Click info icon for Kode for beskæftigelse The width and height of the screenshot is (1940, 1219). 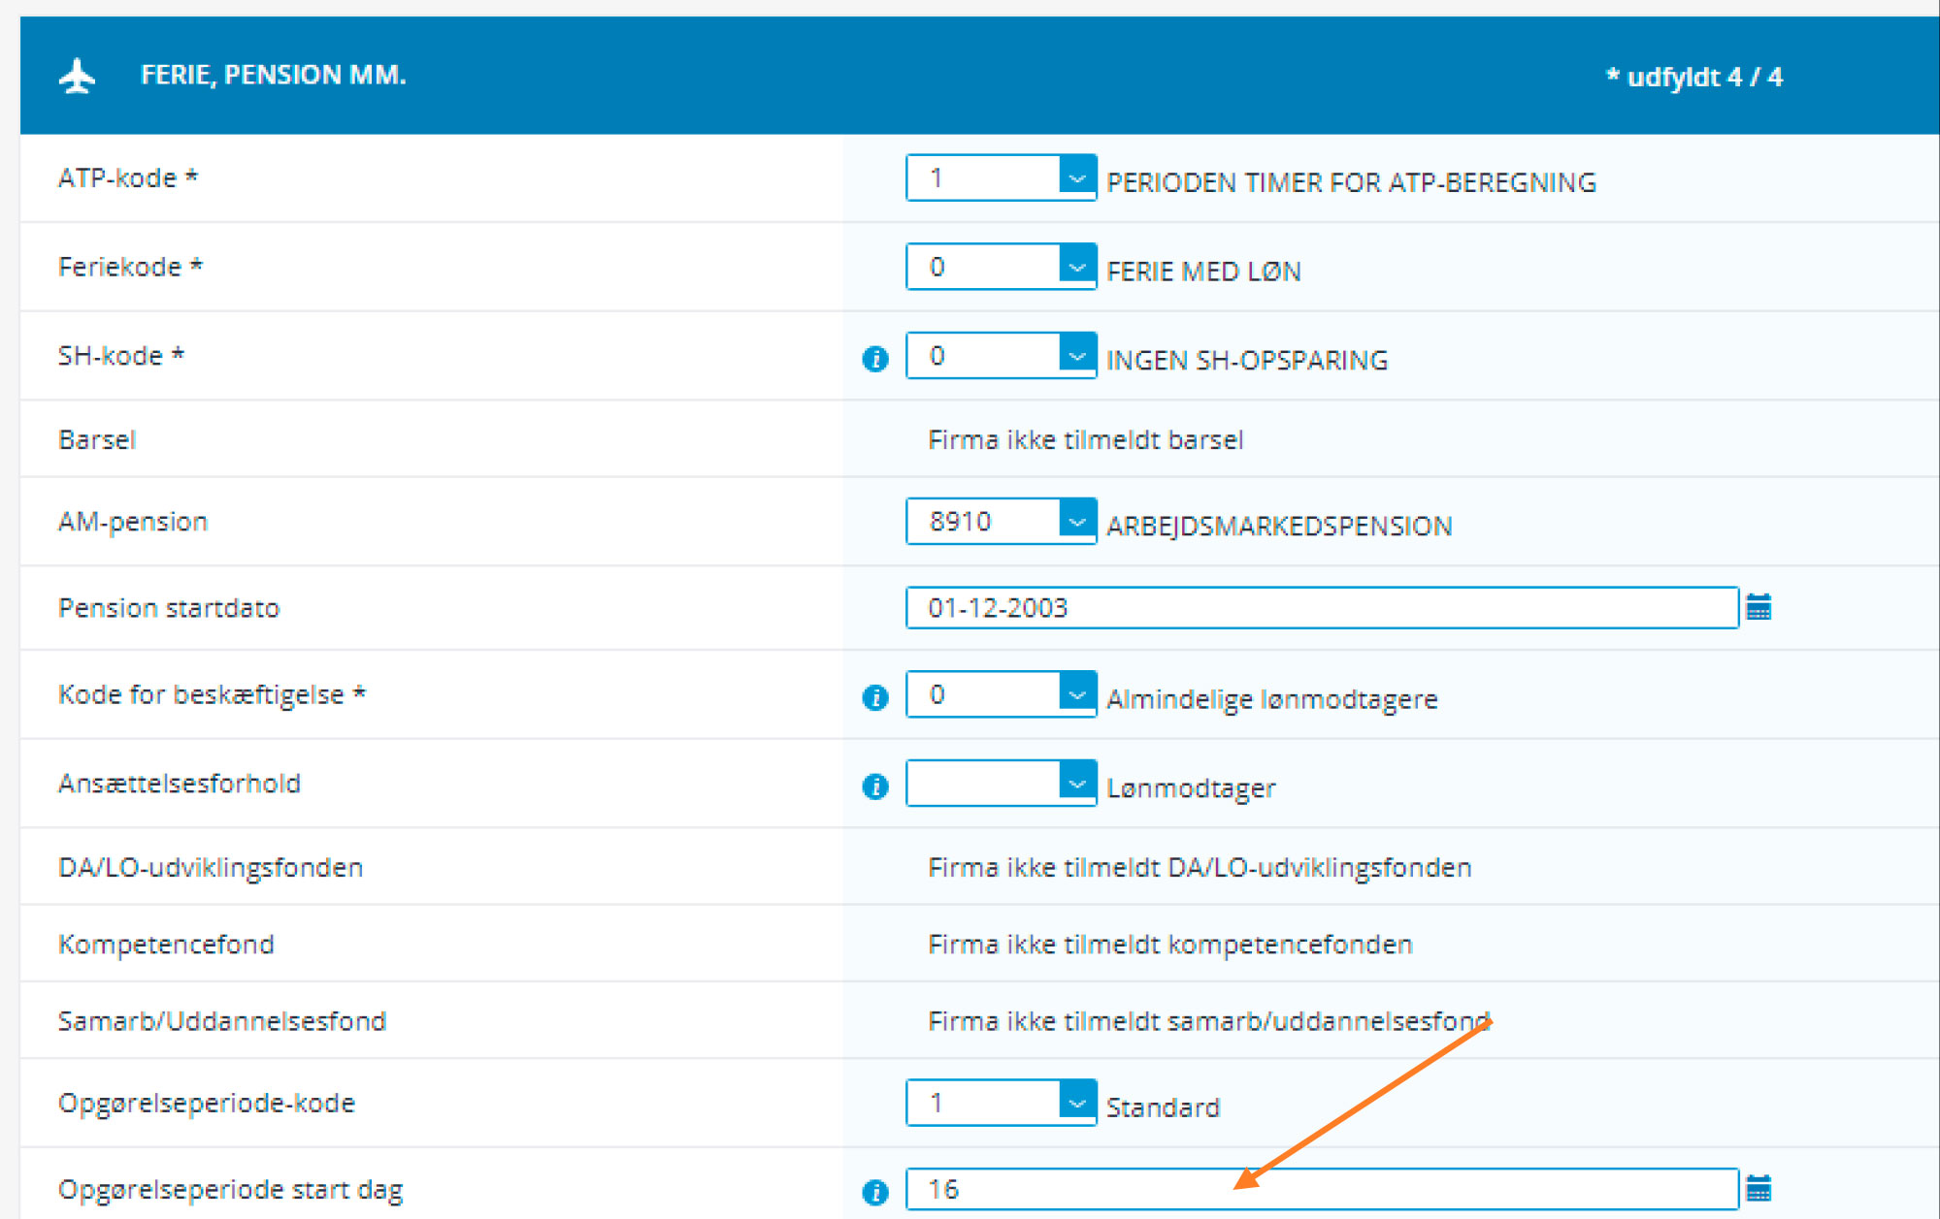pos(874,697)
